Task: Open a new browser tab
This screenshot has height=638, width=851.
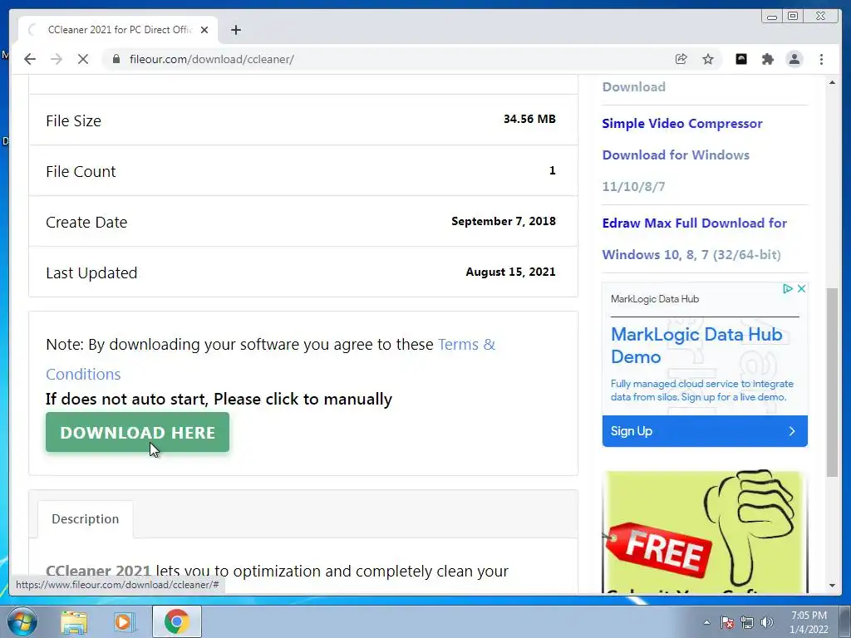Action: [235, 30]
